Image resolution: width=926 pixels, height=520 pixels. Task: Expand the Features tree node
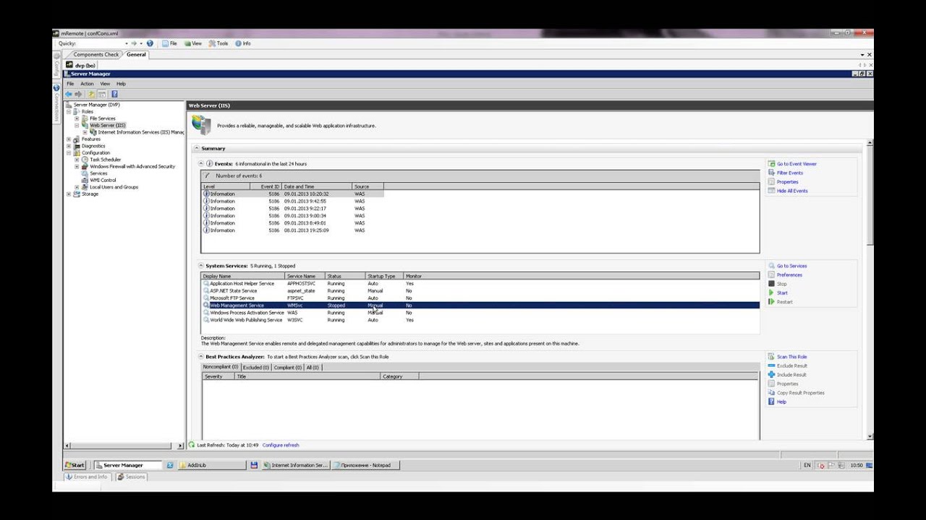69,139
